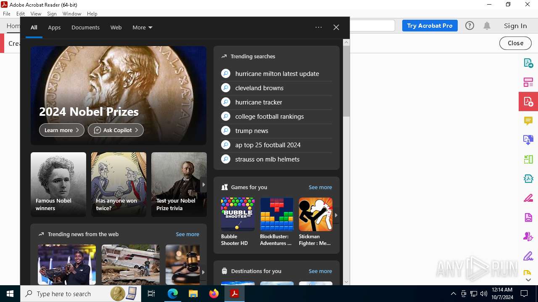Click the Acrobat Reader taskbar icon

coord(235,294)
